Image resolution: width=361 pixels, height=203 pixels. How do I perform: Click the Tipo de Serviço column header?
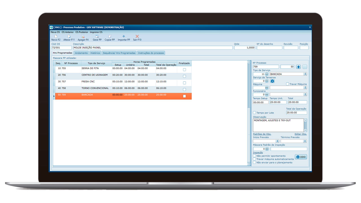(x=96, y=63)
